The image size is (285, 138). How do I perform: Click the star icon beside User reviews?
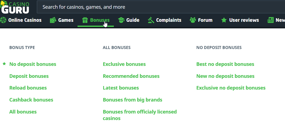pos(224,20)
